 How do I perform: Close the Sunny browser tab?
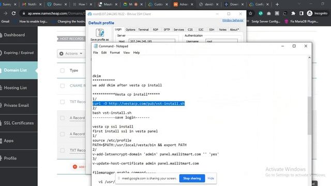tap(15, 4)
